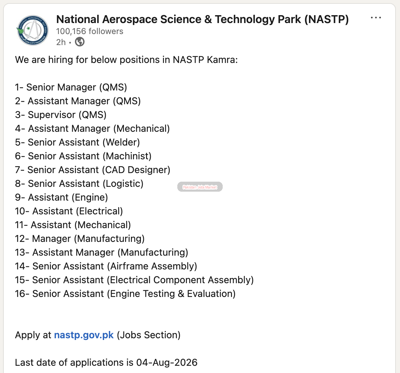
Task: Click Senior Assistant (Engine Testing & Evaluation) line
Action: [x=125, y=294]
